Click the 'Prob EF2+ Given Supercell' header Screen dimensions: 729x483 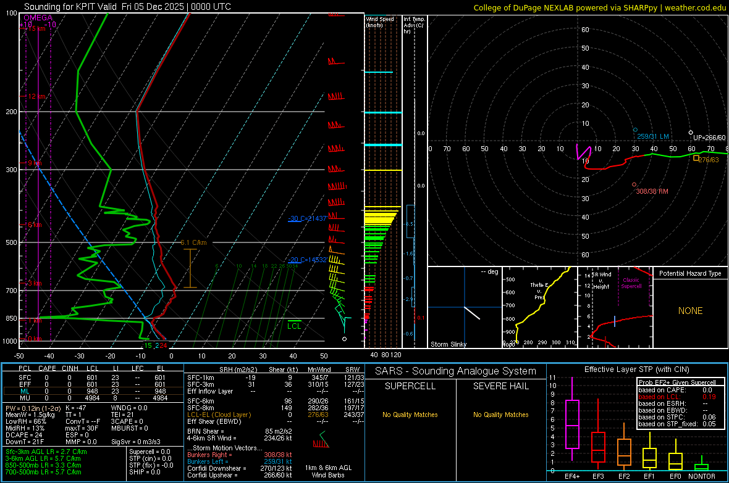tap(677, 382)
